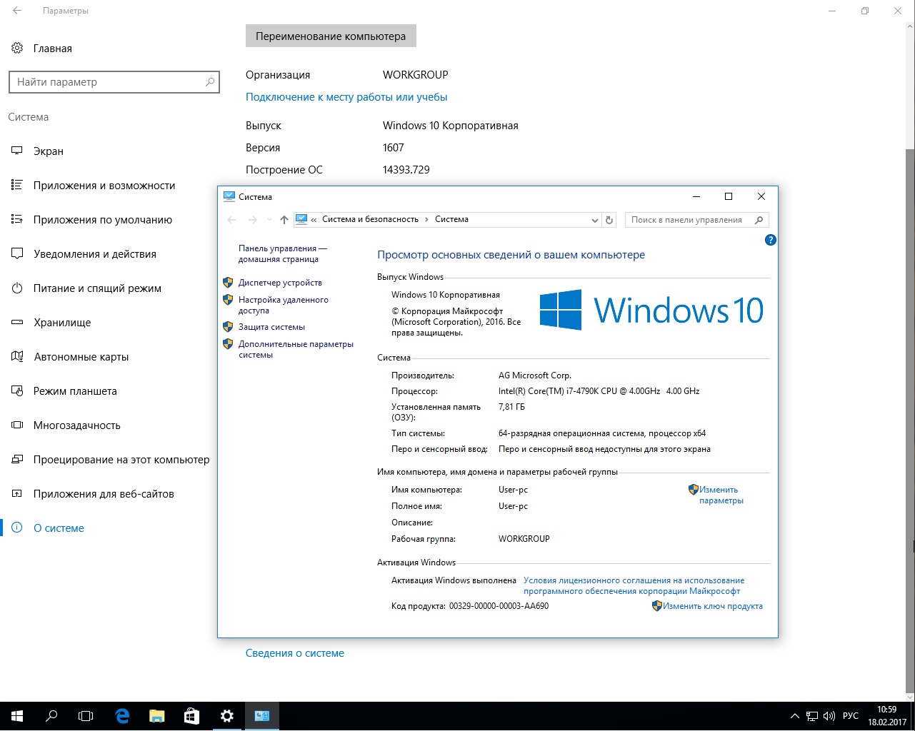Open help with the blue question icon
Screen dimensions: 915x731
770,240
